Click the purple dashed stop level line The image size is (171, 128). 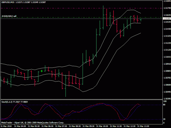coord(81,8)
